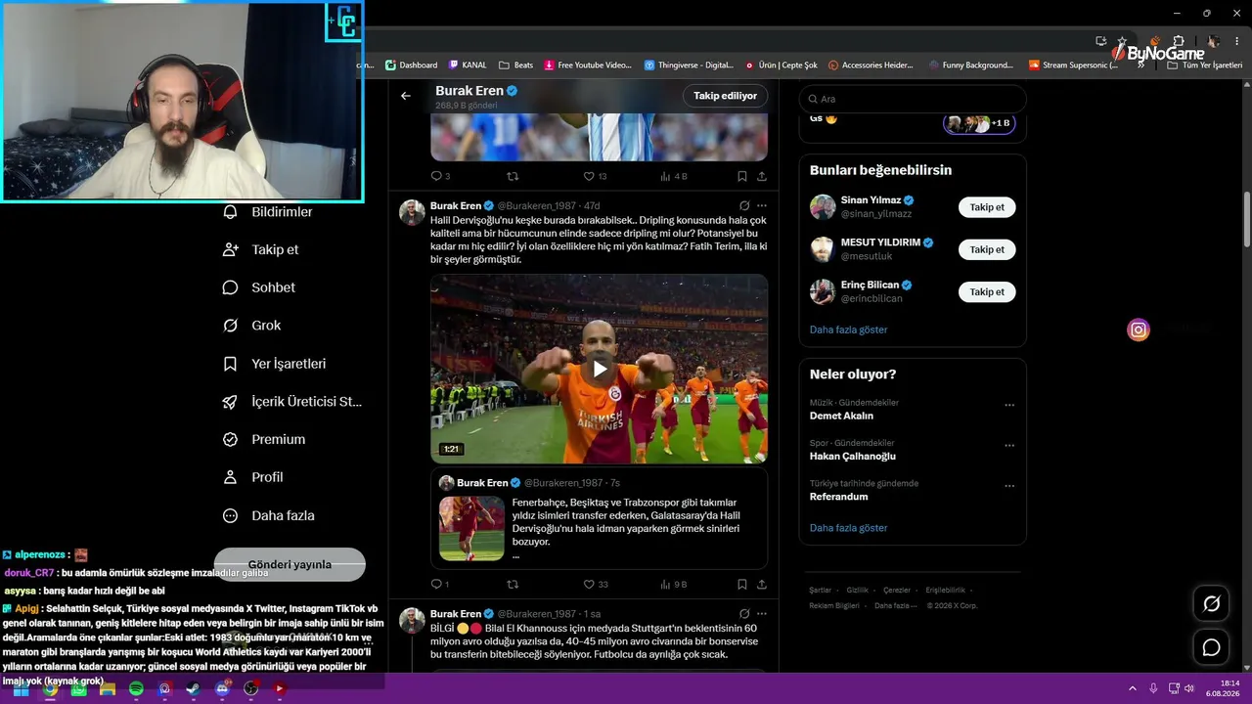
Task: Focus the Ara search field
Action: 913,99
